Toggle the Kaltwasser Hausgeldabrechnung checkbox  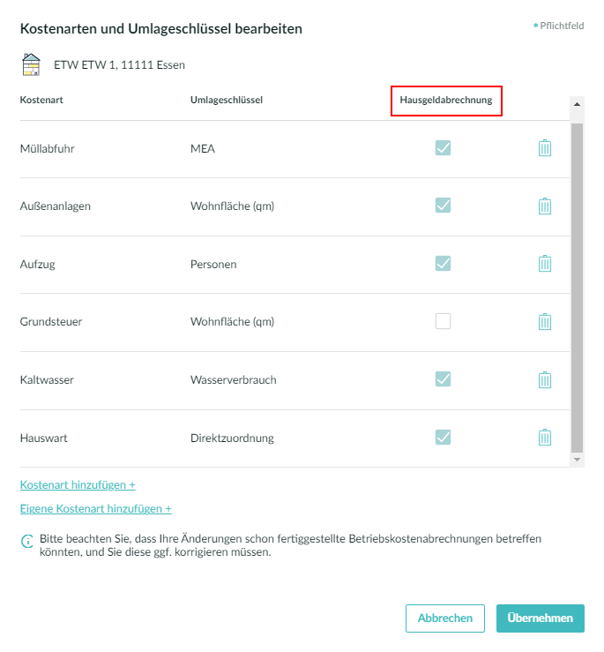(x=443, y=378)
